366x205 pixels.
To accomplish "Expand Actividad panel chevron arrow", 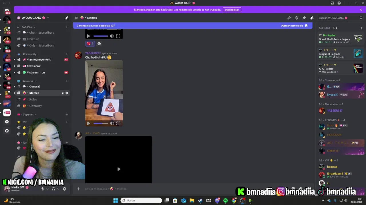I will [361, 28].
